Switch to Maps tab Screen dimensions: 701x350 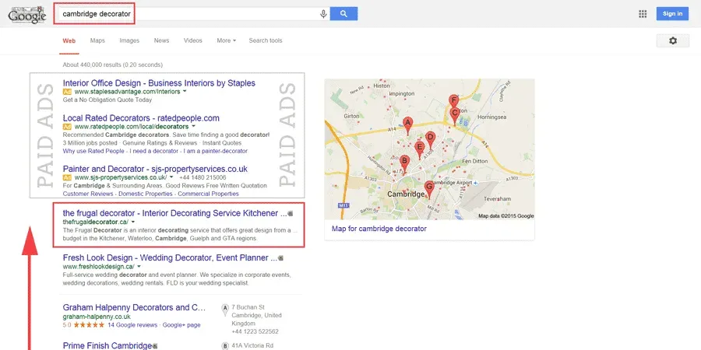click(x=97, y=40)
